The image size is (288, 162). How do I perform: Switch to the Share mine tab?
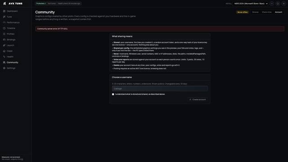[x=266, y=12]
